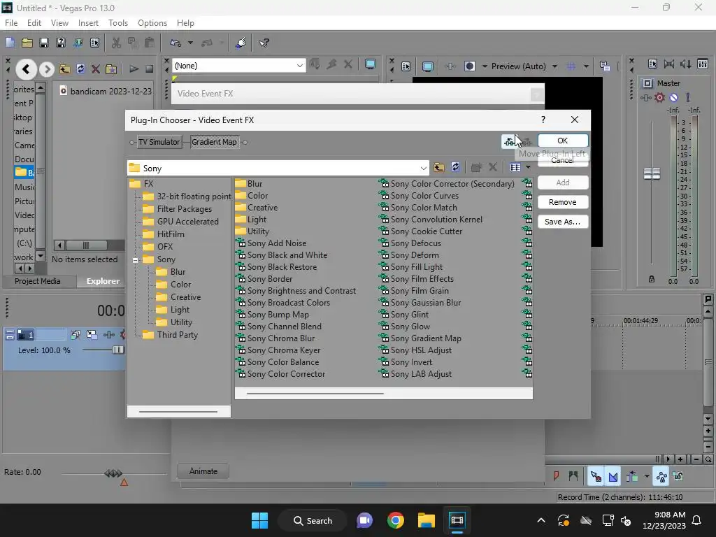This screenshot has height=537, width=716.
Task: Open the (None) preset dropdown
Action: tap(299, 66)
